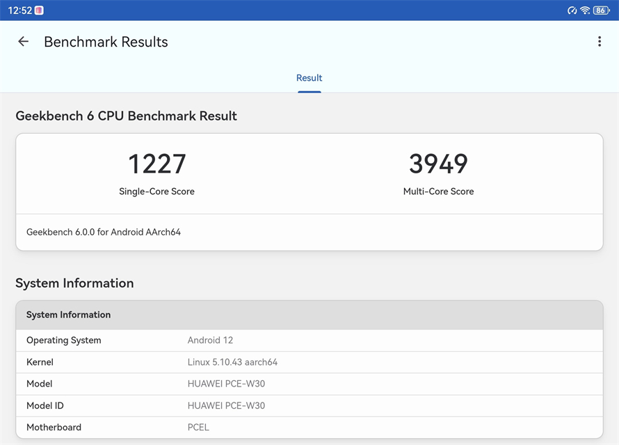Screen dimensions: 619x445
Task: Tap the Model ID row label
Action: click(x=45, y=405)
